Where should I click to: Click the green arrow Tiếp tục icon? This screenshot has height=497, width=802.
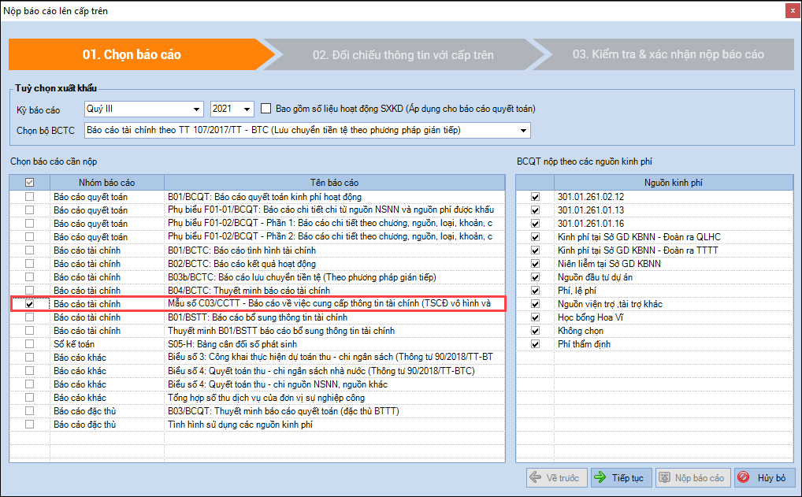tap(600, 478)
